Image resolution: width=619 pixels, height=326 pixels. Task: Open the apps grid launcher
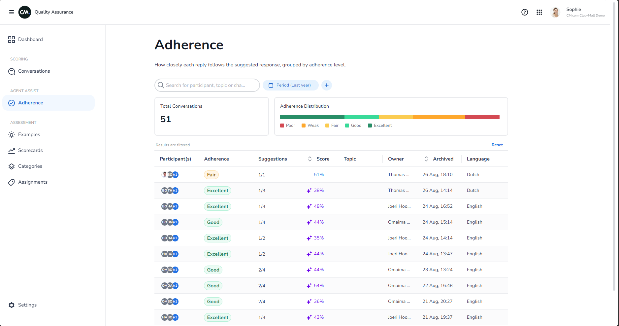click(x=539, y=12)
